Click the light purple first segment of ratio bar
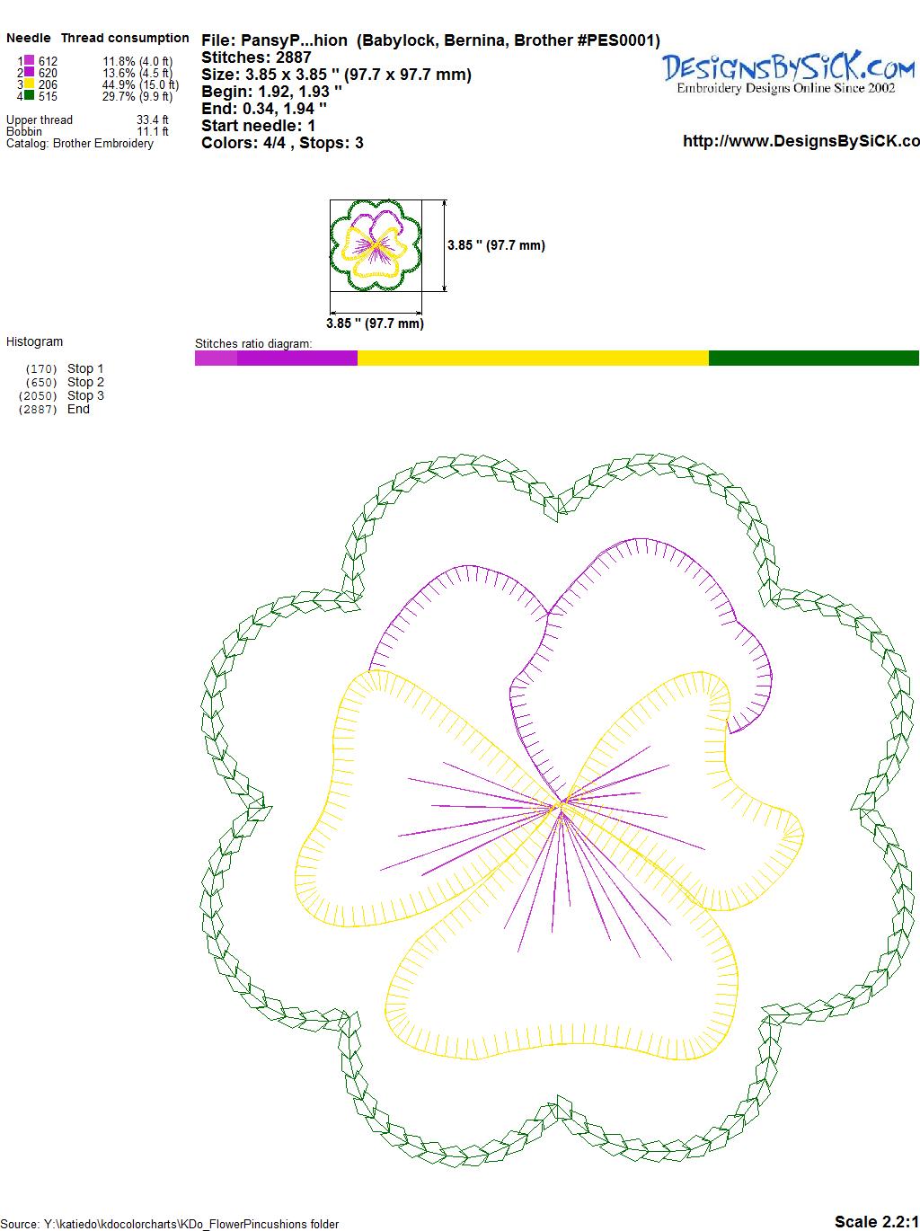 (x=216, y=359)
